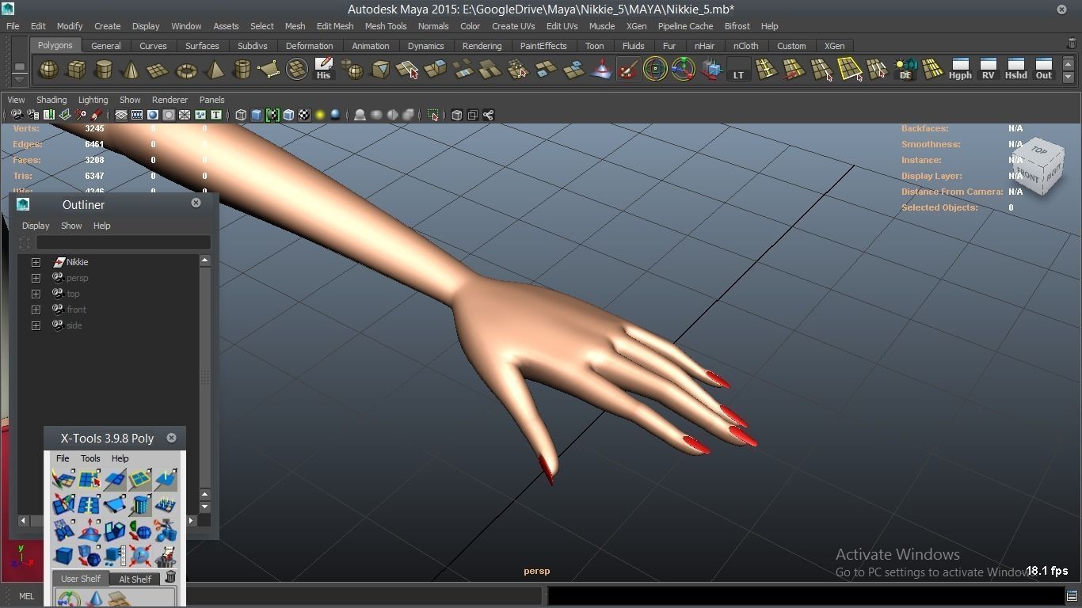Expand the front camera node
Screen dimensions: 1082x608
pos(36,310)
